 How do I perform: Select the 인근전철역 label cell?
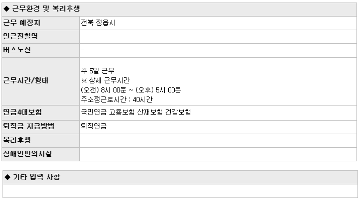tap(41, 36)
